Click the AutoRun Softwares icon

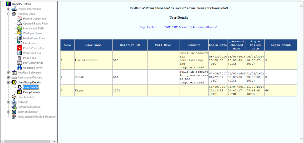pyautogui.click(x=14, y=73)
